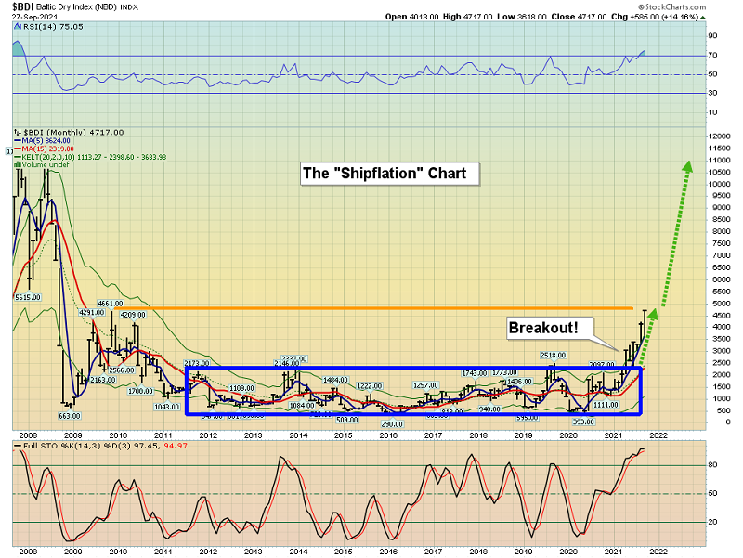
Task: Click the candlestick icon beside $BDI (Monthly)
Action: point(18,133)
